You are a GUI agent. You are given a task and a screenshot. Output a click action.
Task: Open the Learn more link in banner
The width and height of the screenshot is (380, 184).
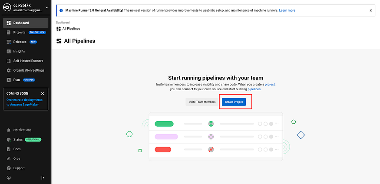click(287, 10)
